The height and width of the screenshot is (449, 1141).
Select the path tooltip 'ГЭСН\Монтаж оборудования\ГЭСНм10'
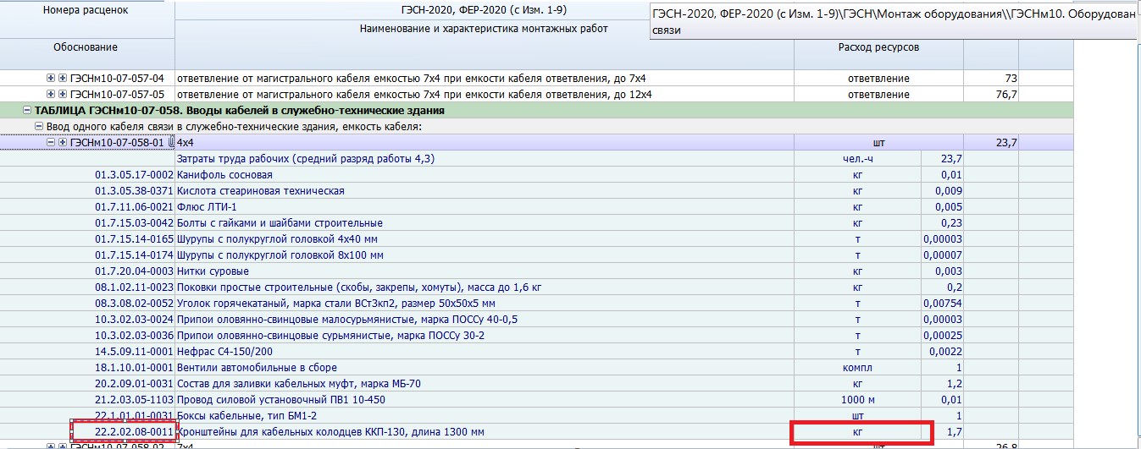point(894,22)
